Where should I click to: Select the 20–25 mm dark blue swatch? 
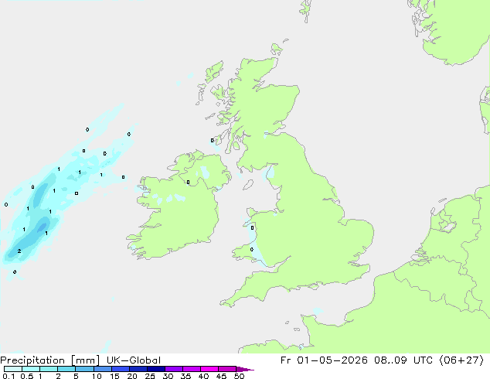(138, 369)
